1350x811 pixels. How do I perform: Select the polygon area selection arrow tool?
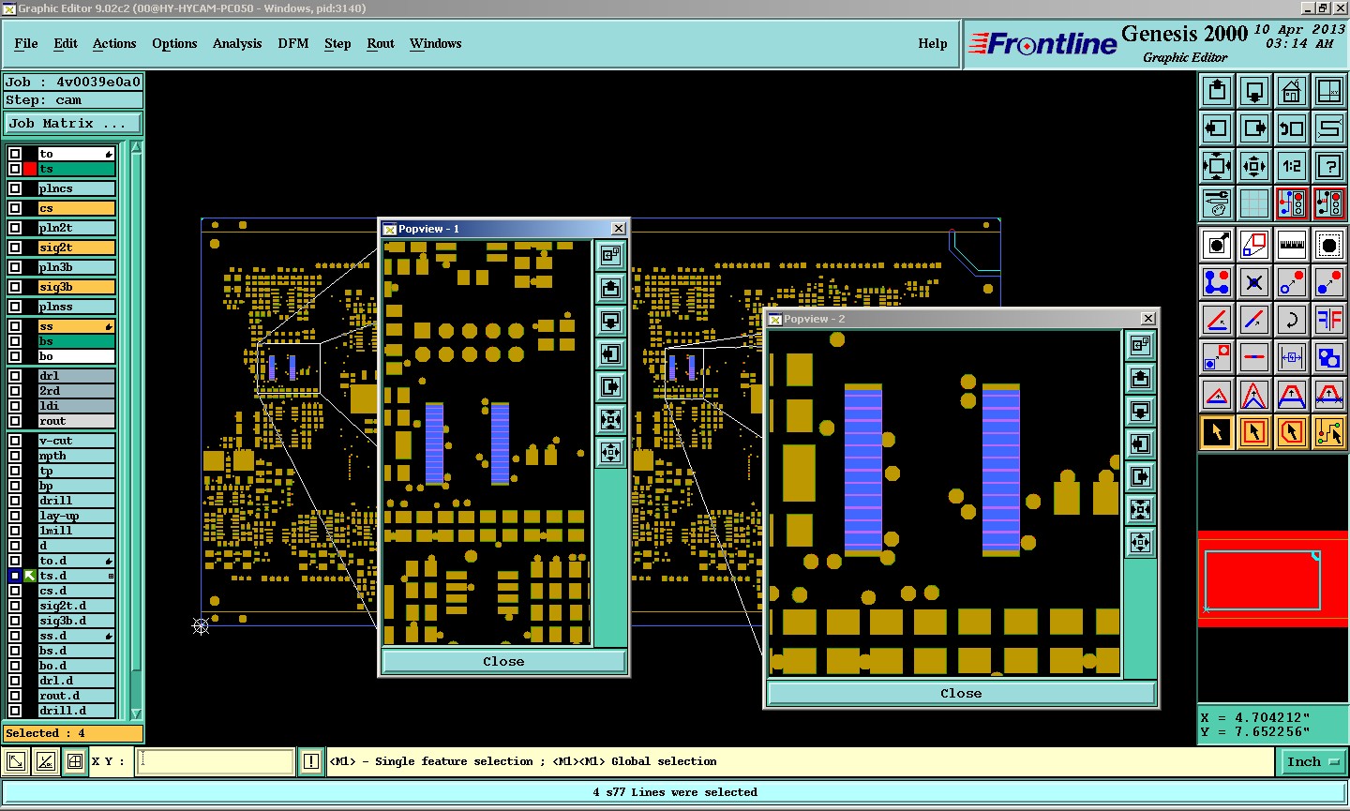[x=1292, y=432]
